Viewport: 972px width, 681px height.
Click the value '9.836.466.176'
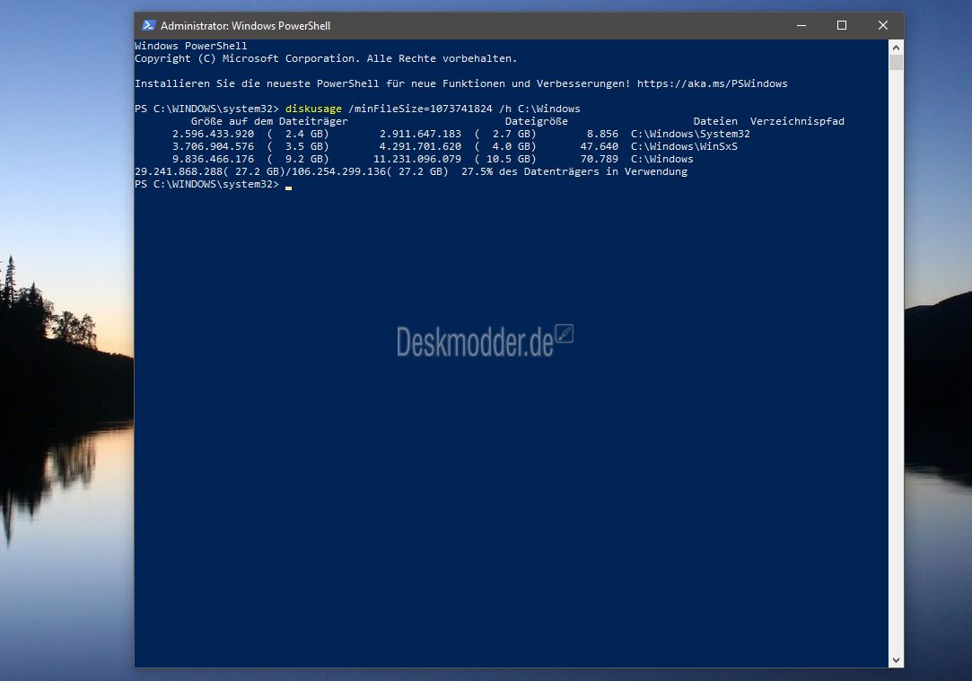pyautogui.click(x=213, y=159)
